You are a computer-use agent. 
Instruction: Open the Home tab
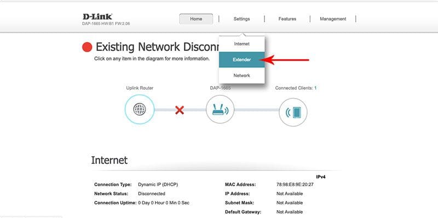point(196,19)
